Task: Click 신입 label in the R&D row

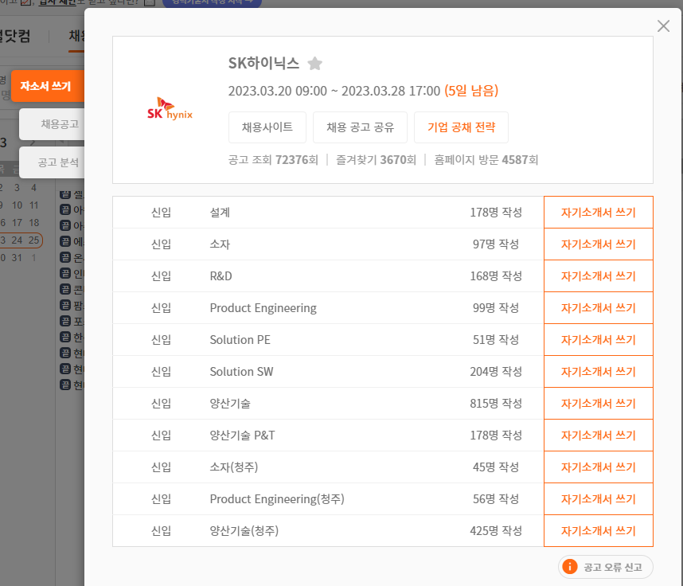Action: click(x=161, y=275)
